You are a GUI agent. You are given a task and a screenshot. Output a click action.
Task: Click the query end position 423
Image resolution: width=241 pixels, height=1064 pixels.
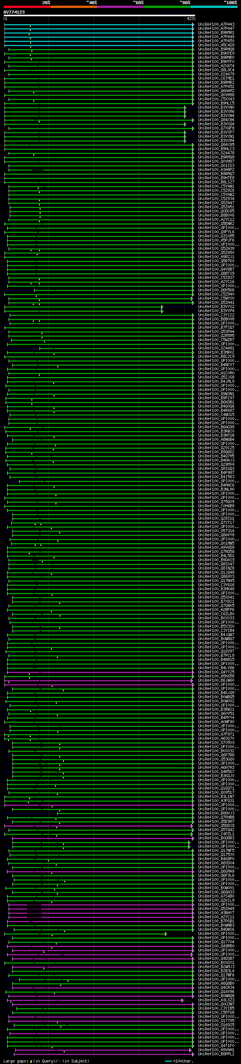click(190, 18)
